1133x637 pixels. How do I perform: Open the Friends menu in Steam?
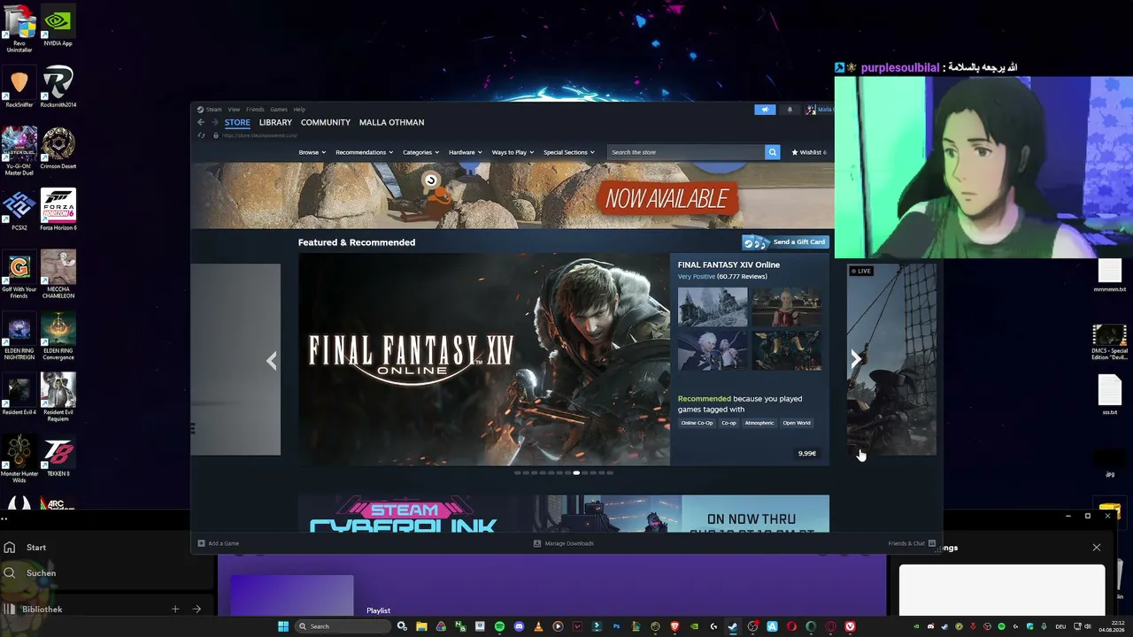(x=255, y=110)
